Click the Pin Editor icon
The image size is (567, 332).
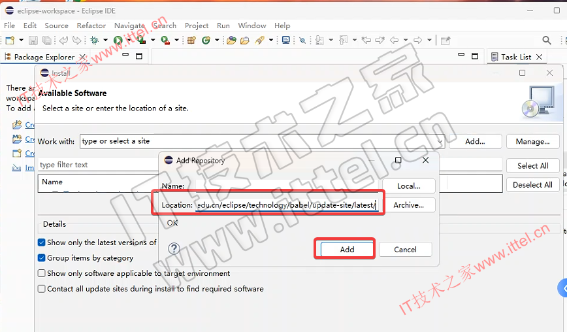point(445,40)
